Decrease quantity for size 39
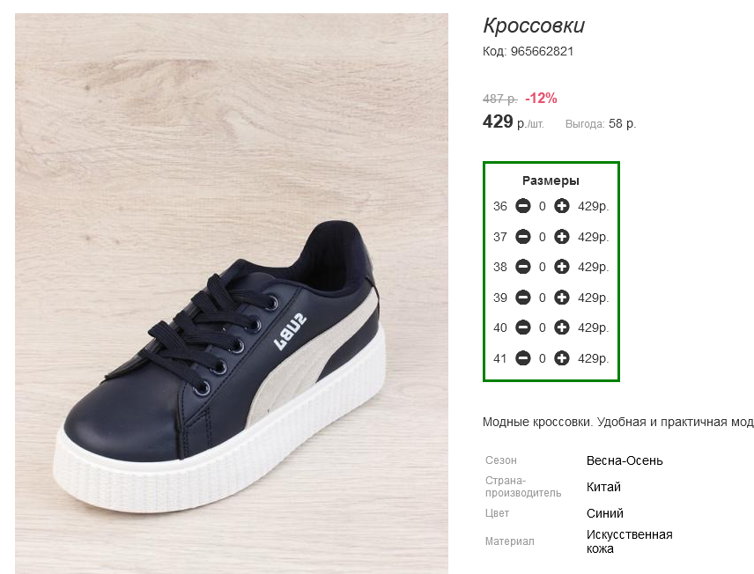Screen dimensions: 754x574 522,298
